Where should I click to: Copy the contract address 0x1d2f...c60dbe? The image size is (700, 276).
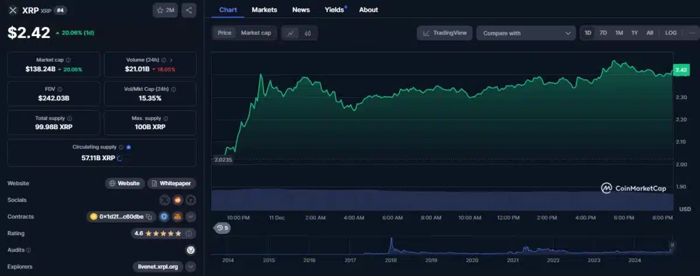(x=149, y=217)
